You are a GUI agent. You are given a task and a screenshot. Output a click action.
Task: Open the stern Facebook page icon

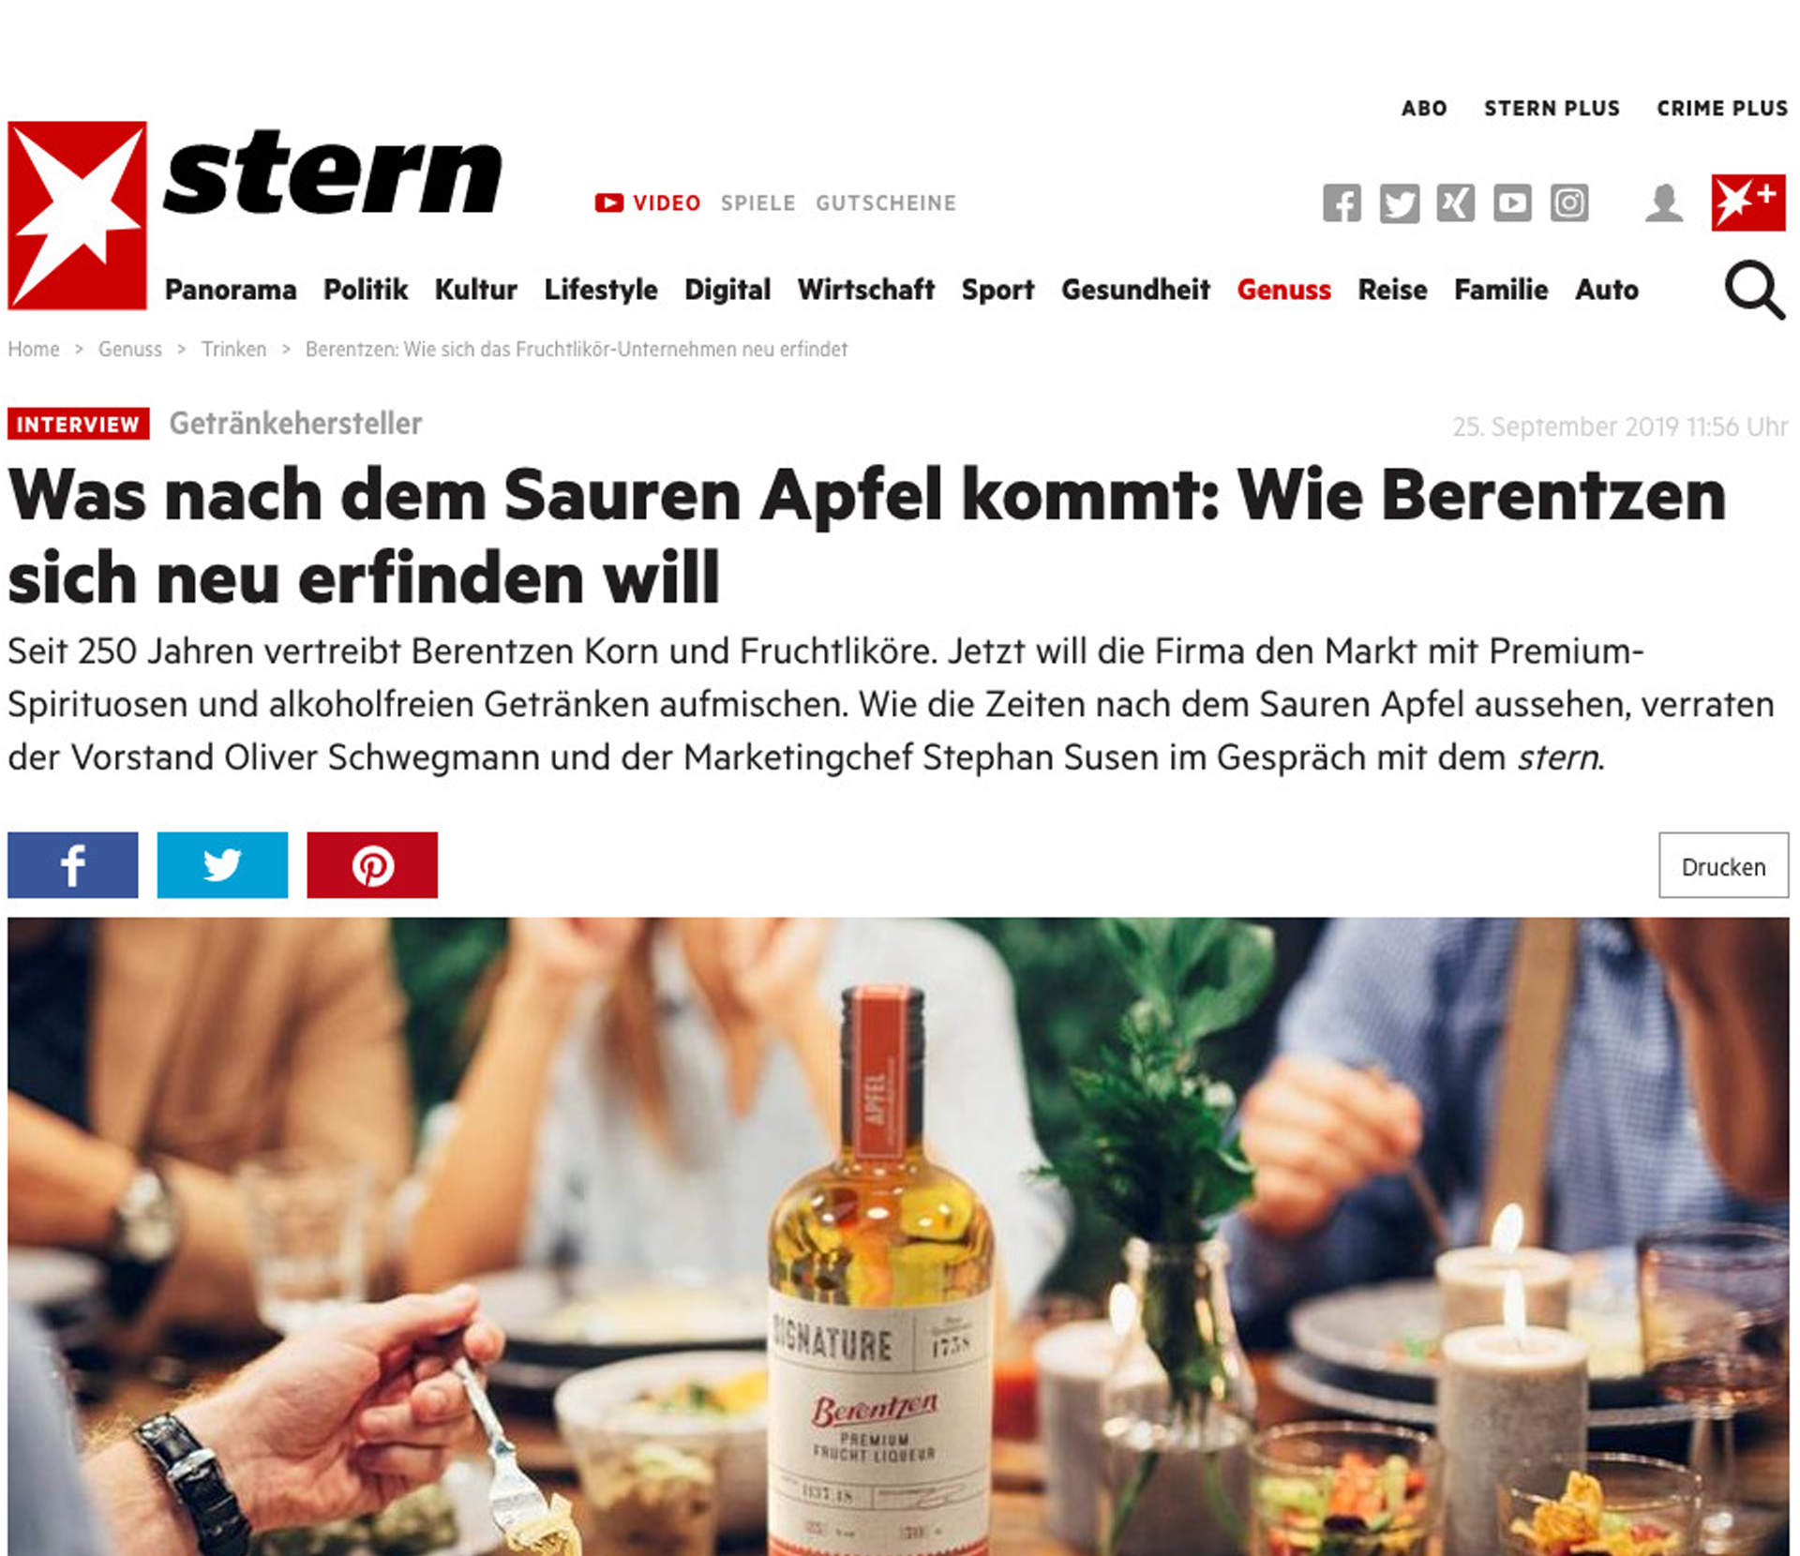(x=1342, y=203)
